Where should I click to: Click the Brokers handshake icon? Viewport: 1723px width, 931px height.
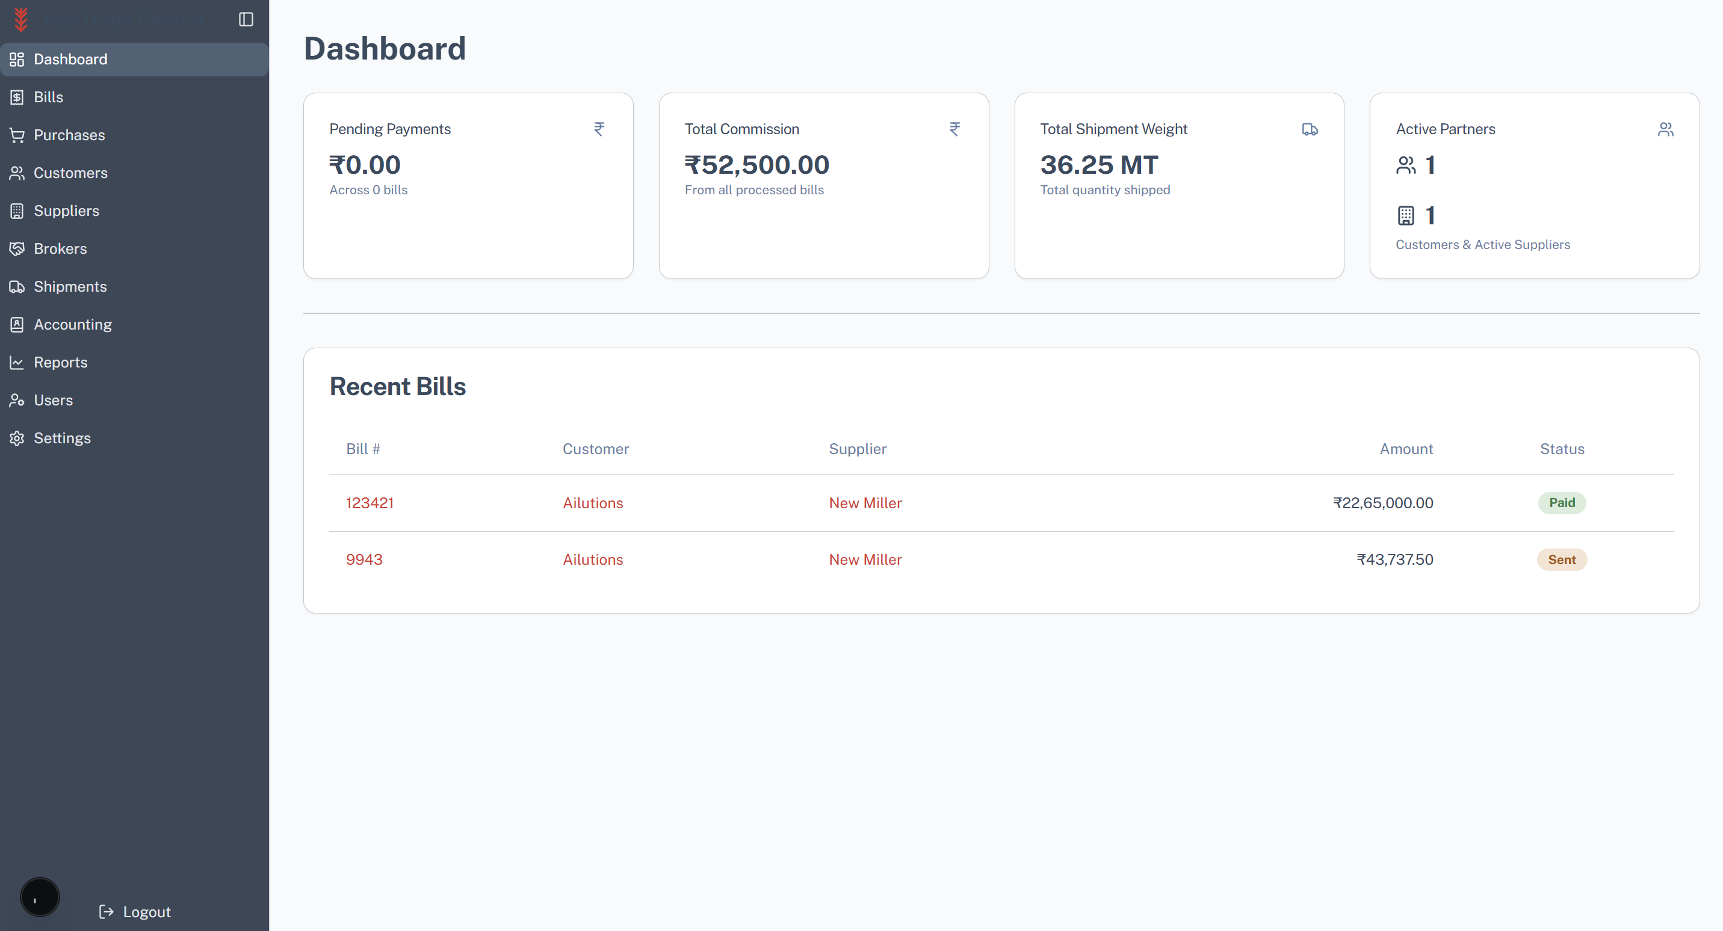17,248
